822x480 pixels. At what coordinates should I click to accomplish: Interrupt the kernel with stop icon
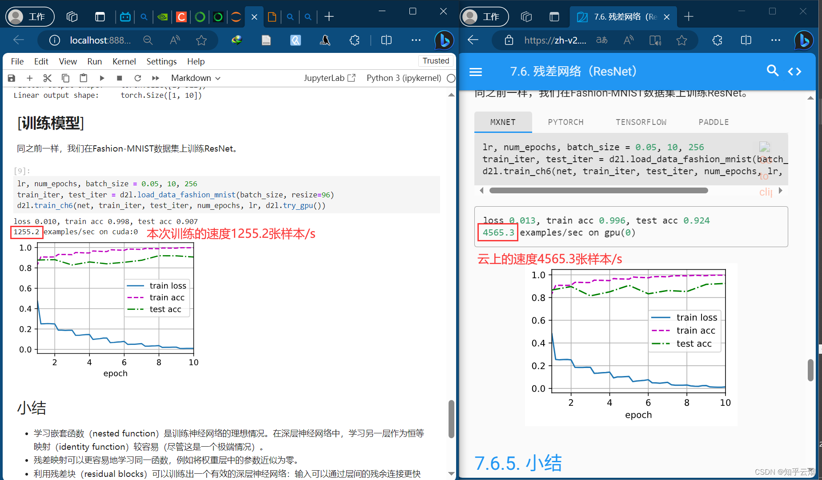tap(119, 78)
